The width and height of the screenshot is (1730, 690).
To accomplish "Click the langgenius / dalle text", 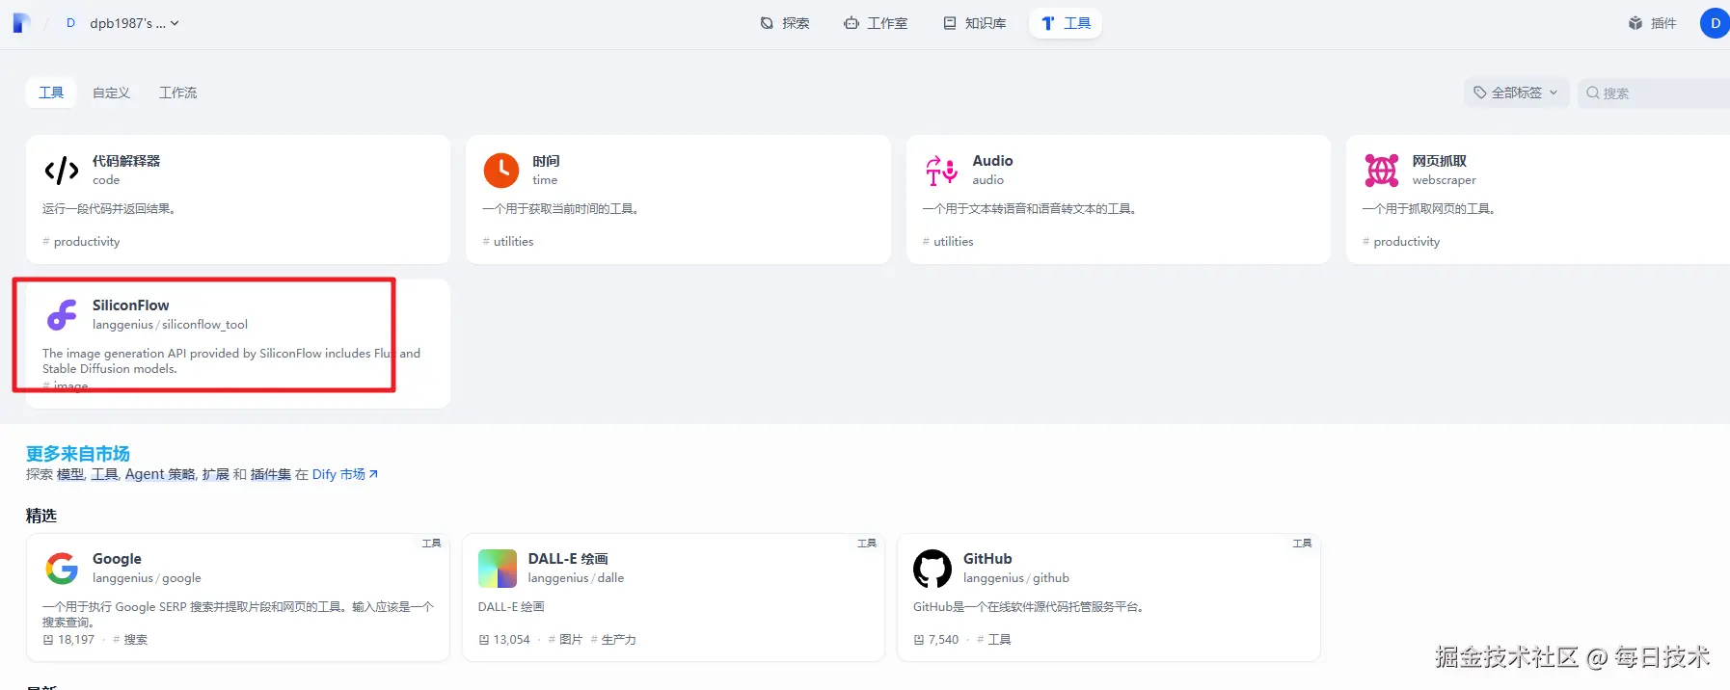I will click(576, 578).
